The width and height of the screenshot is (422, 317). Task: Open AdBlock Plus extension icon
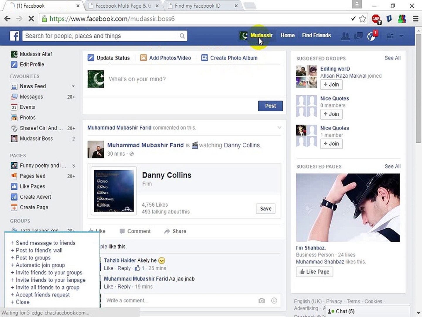(376, 19)
